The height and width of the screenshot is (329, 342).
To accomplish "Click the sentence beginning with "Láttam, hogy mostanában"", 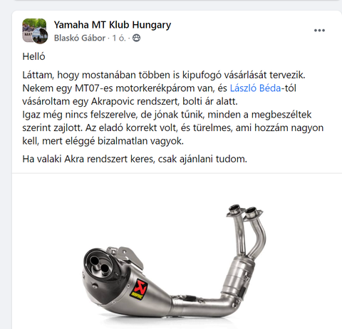I will (164, 75).
